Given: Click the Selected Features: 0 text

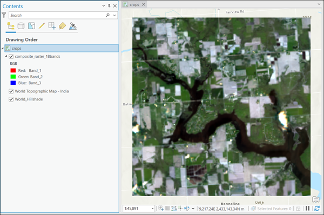Looking at the screenshot, I should pos(274,209).
